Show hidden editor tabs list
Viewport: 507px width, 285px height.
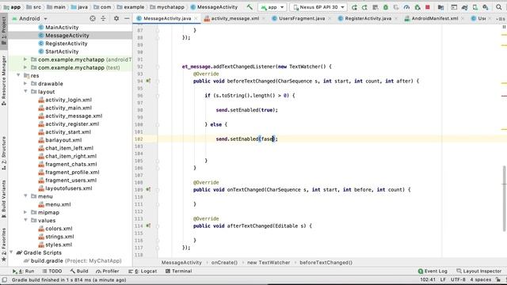[x=501, y=19]
